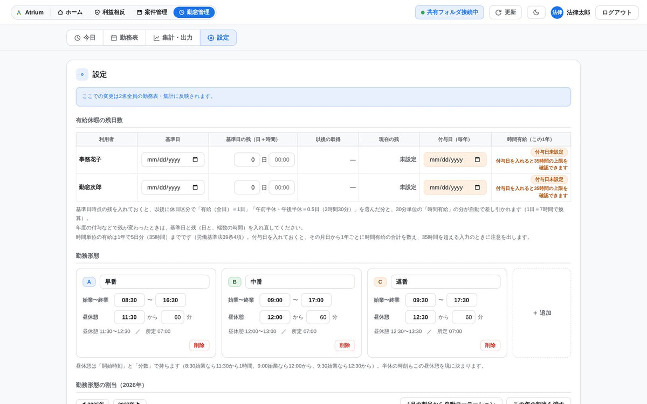Edit 遅番 lunch break minutes field
Viewport: 647px width, 404px height.
click(x=464, y=317)
